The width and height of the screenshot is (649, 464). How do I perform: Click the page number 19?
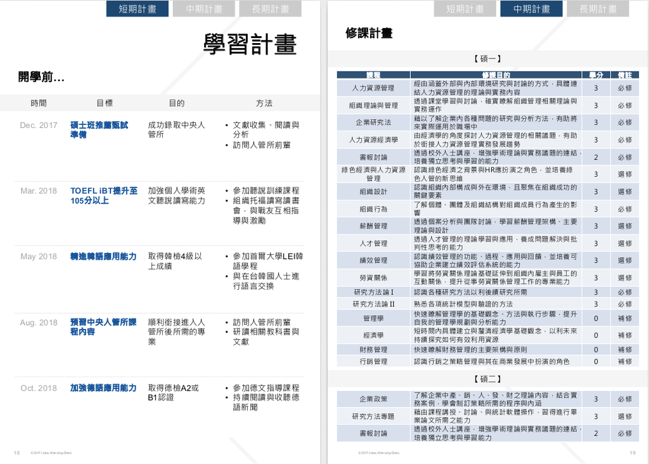coord(633,453)
